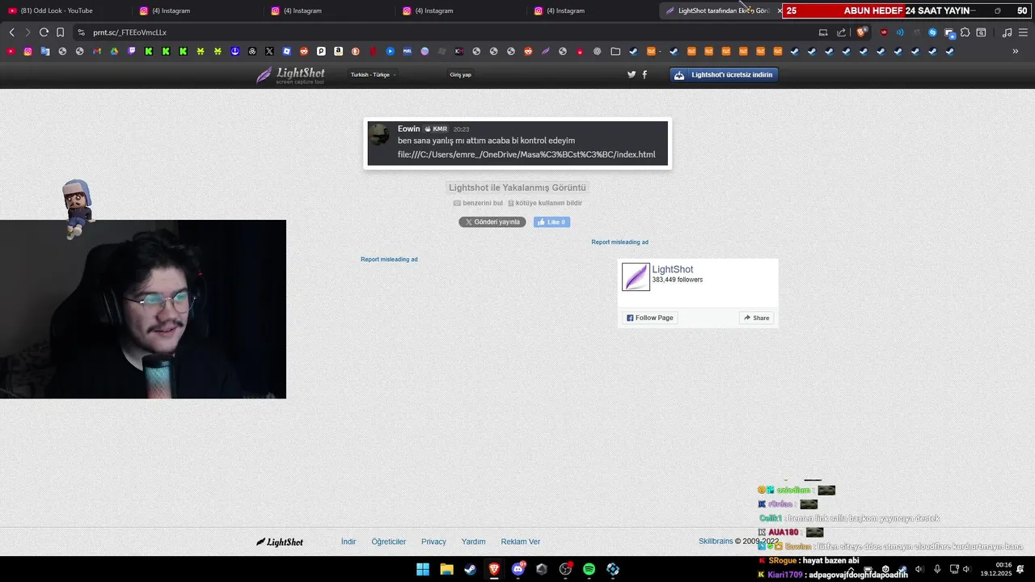Open Steam from the taskbar
Image resolution: width=1035 pixels, height=582 pixels.
coord(470,569)
